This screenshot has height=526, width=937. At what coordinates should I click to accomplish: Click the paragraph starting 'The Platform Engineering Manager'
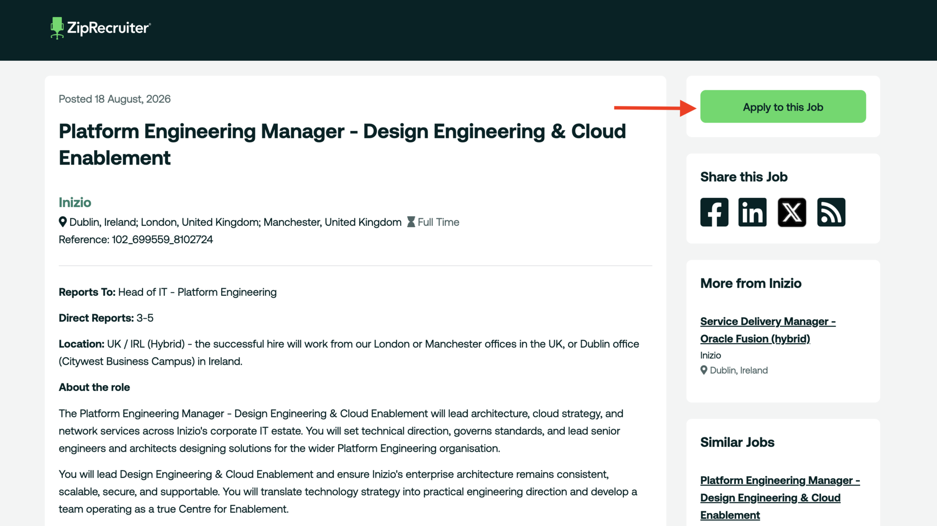click(x=341, y=431)
